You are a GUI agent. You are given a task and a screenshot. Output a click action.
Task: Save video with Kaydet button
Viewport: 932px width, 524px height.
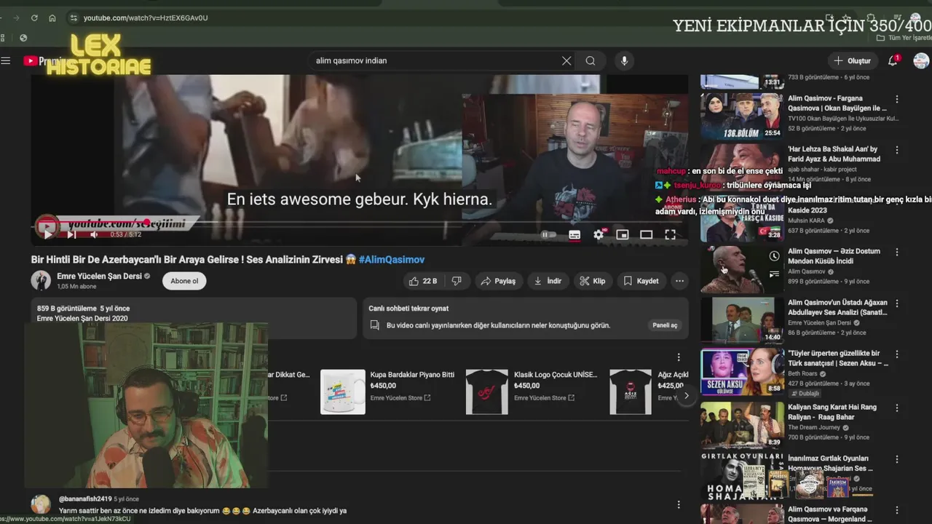click(641, 281)
